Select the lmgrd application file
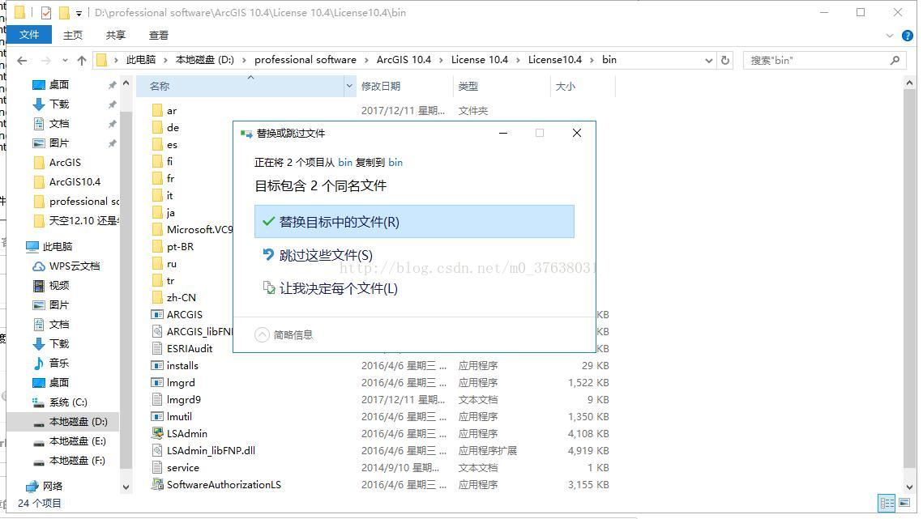Viewport: 923px width, 519px height. [181, 383]
